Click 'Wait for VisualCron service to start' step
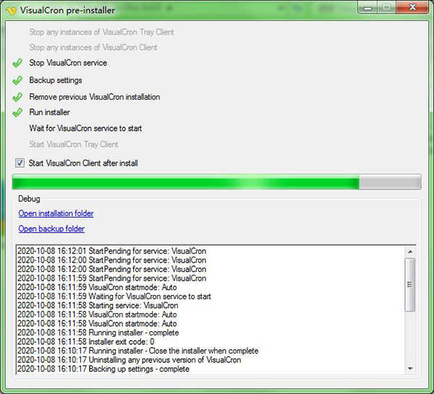The height and width of the screenshot is (394, 434). click(x=85, y=128)
